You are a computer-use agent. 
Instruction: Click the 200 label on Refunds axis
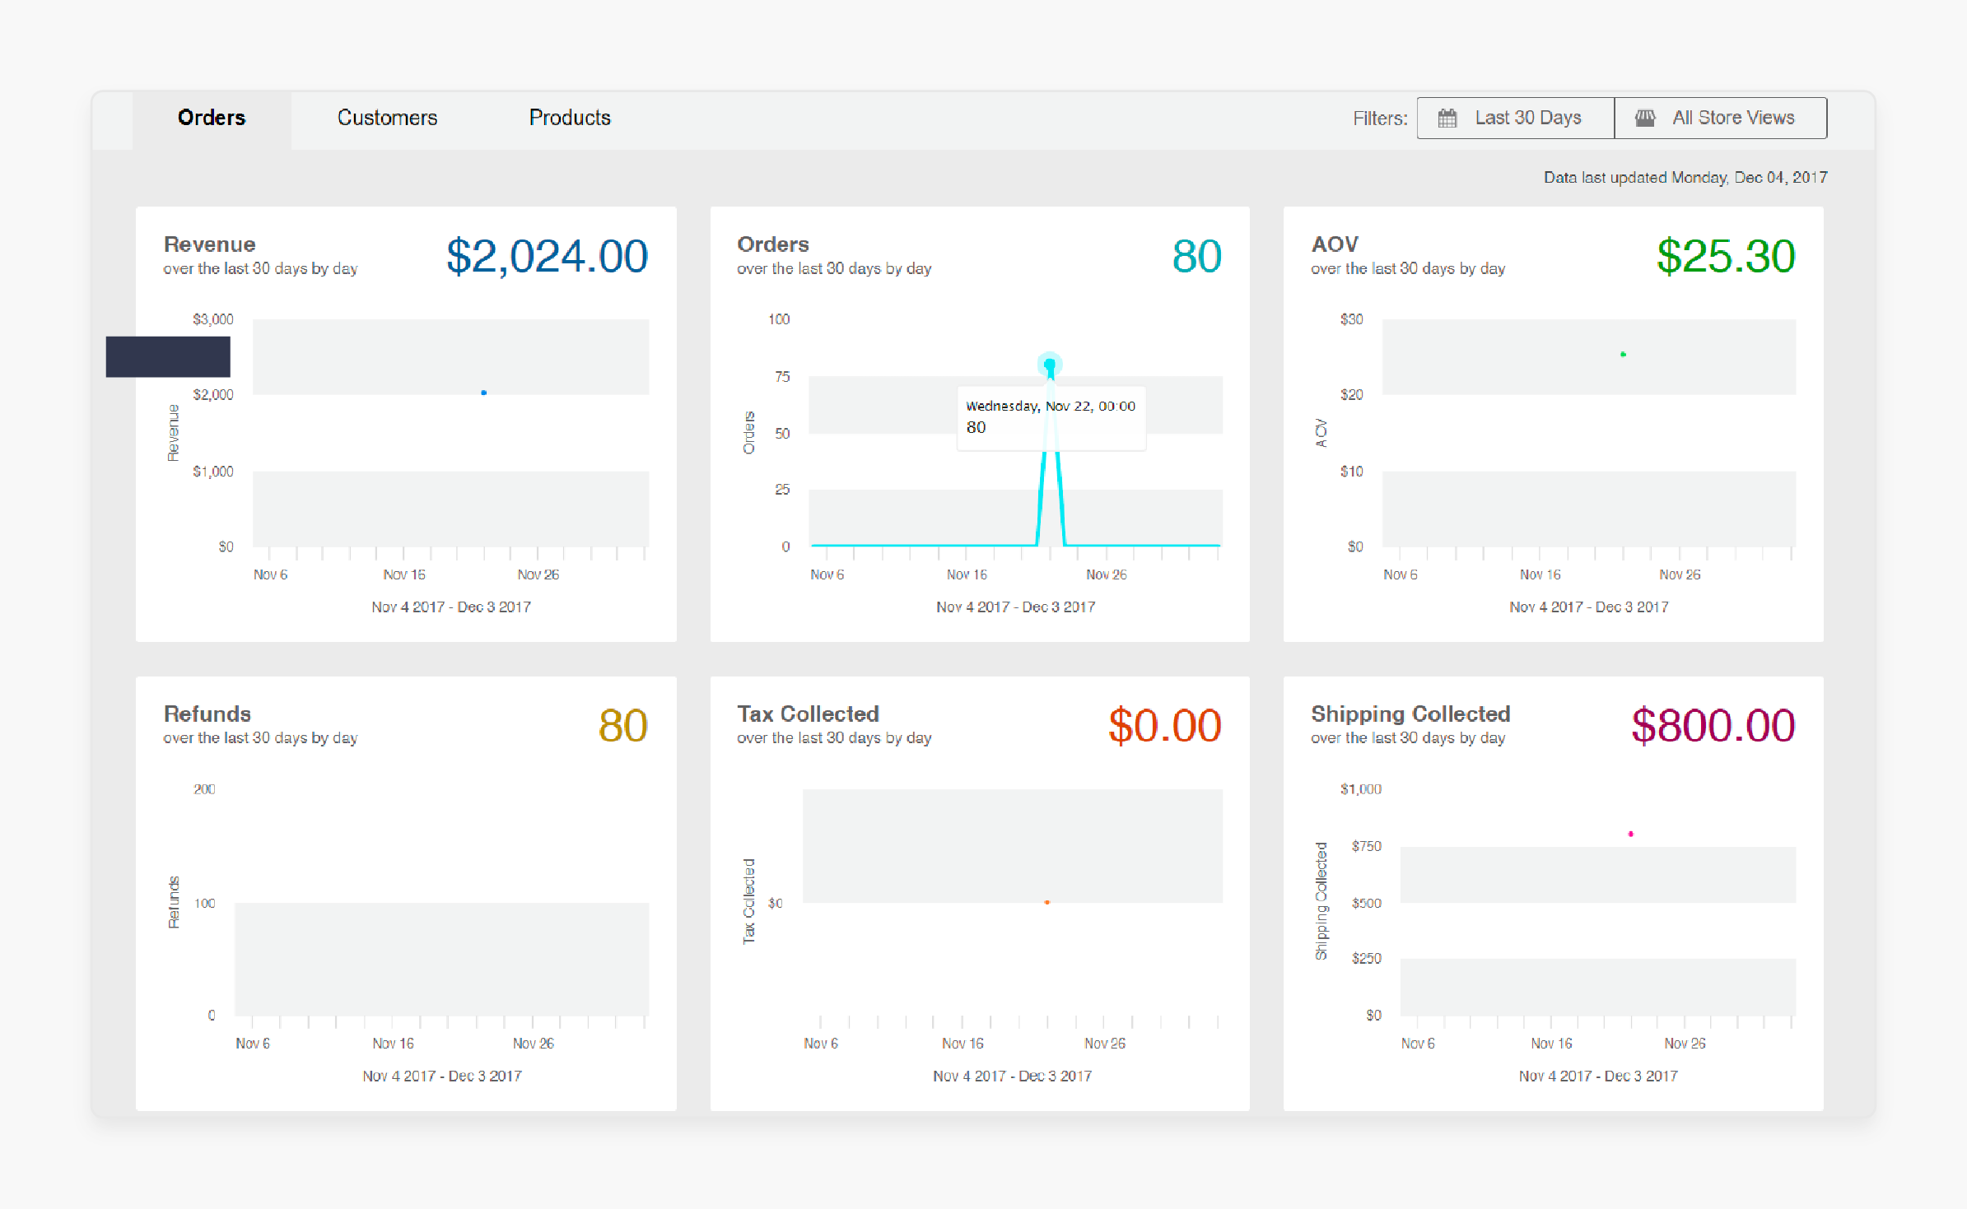pos(204,789)
